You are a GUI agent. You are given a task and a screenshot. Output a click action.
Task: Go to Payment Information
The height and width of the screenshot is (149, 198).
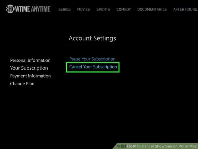click(30, 76)
